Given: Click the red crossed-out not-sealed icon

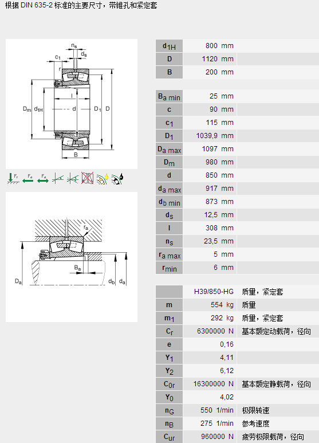Looking at the screenshot, I should click(x=88, y=178).
